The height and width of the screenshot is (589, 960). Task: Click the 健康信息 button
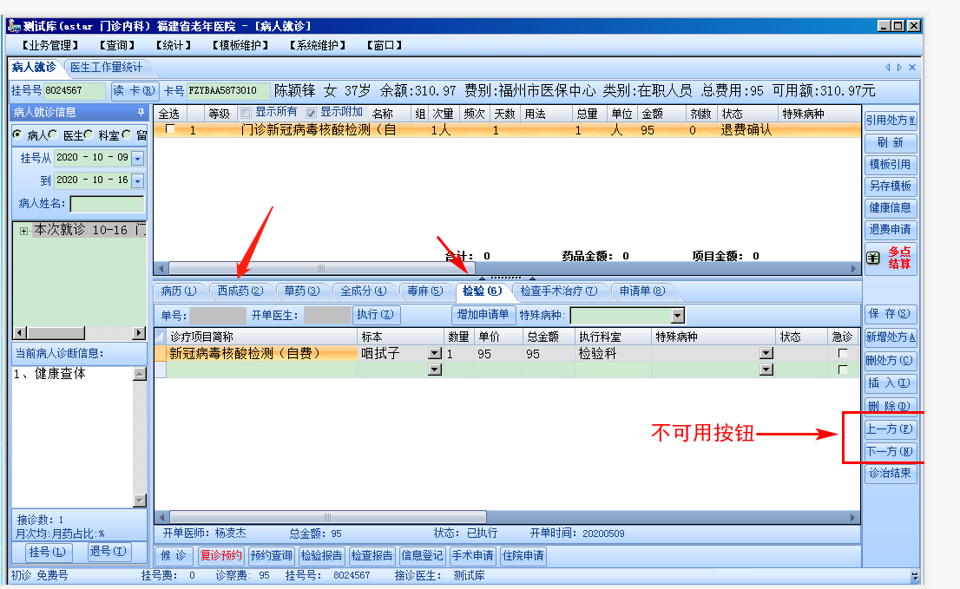(x=891, y=208)
